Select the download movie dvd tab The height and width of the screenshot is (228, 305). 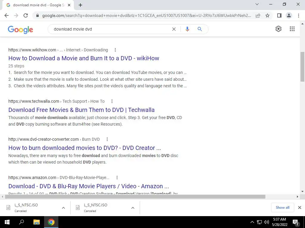pyautogui.click(x=38, y=5)
